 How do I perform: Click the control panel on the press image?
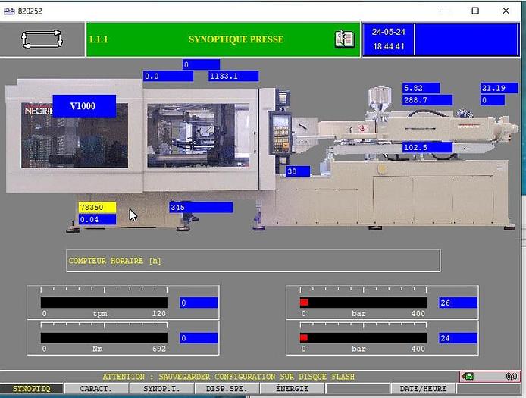tap(281, 133)
